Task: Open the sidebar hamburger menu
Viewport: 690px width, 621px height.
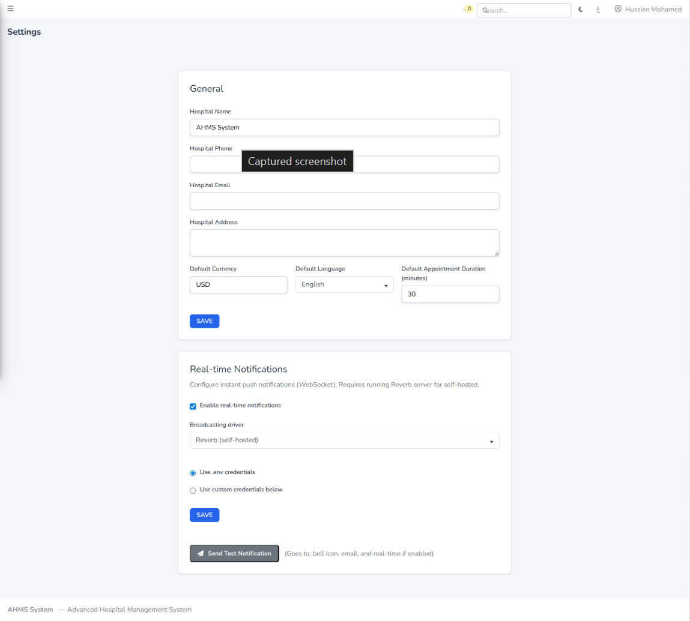Action: tap(10, 8)
